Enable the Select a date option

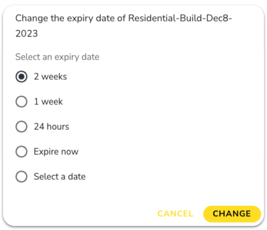click(x=22, y=177)
